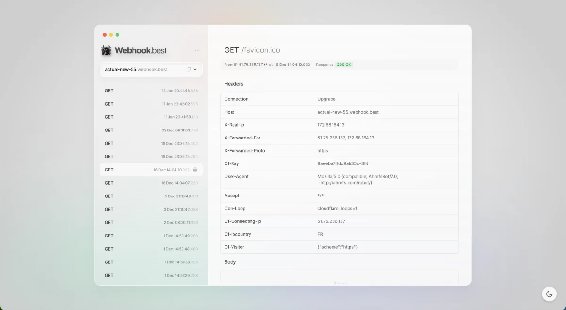This screenshot has height=310, width=566.
Task: Delete the selected 16 Dec request
Action: [195, 170]
